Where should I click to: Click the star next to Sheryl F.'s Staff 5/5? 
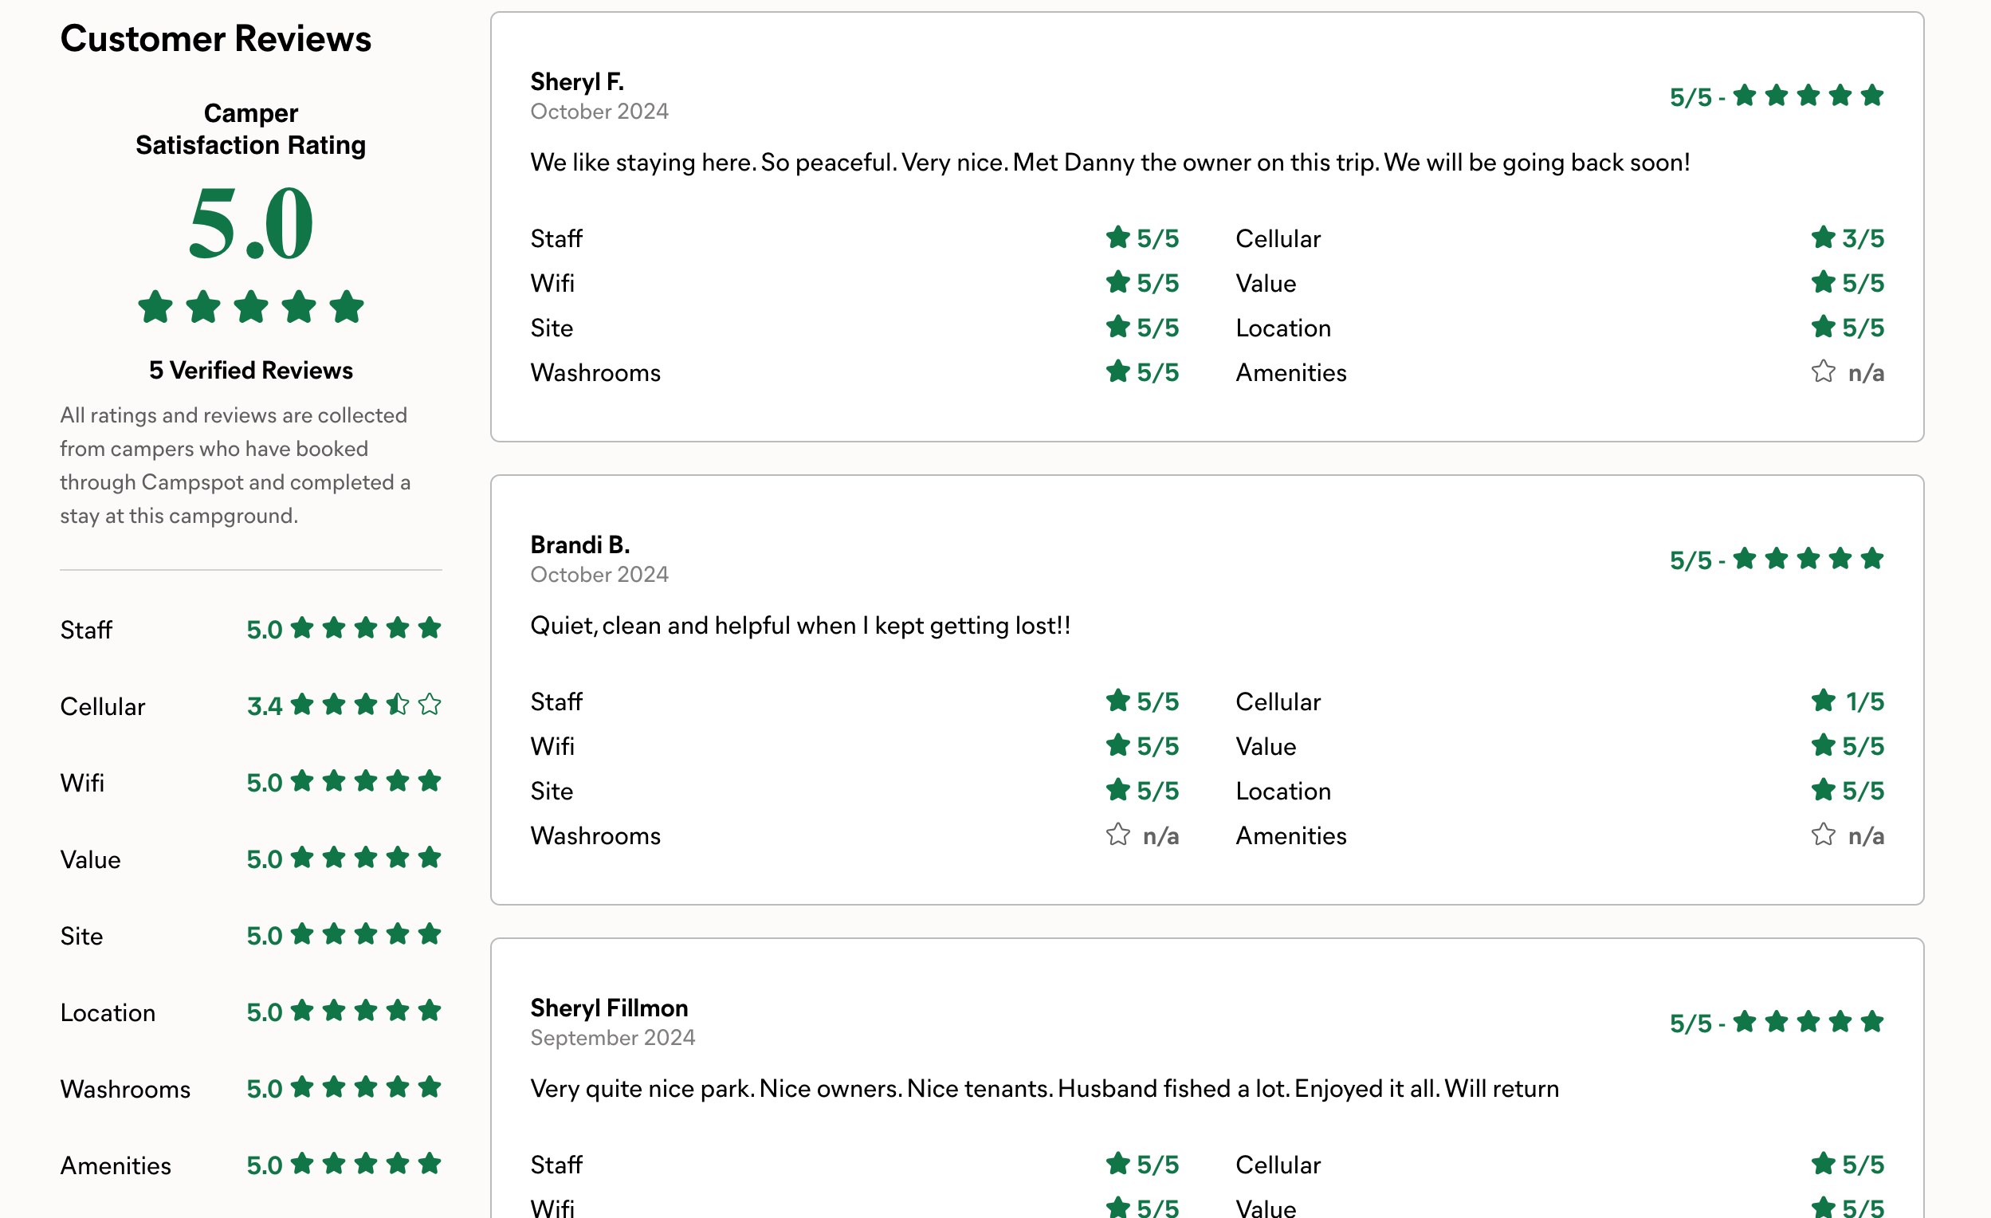(x=1117, y=238)
